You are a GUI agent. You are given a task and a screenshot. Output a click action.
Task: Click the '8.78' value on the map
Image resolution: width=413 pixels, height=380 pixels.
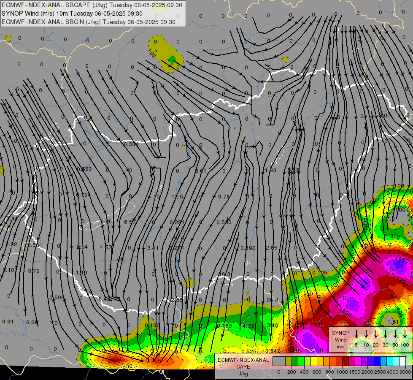pos(224,196)
